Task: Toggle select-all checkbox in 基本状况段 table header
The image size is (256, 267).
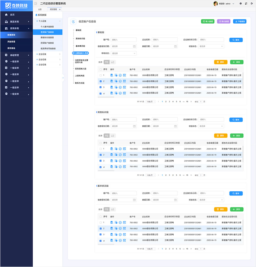Action: point(101,217)
